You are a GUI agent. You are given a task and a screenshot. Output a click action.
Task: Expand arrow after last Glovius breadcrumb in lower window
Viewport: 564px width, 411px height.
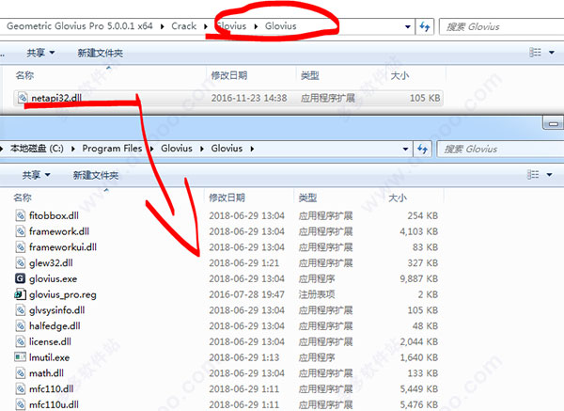coord(252,149)
